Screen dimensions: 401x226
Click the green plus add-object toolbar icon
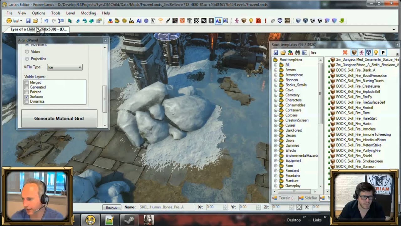click(91, 21)
